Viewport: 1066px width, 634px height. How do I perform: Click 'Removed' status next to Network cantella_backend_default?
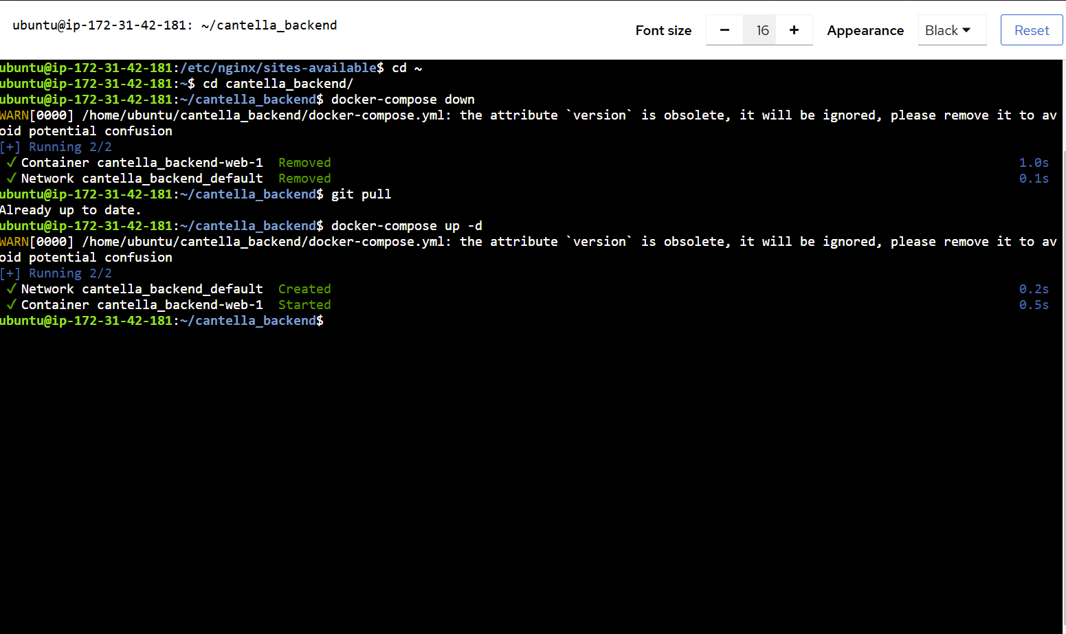click(304, 179)
